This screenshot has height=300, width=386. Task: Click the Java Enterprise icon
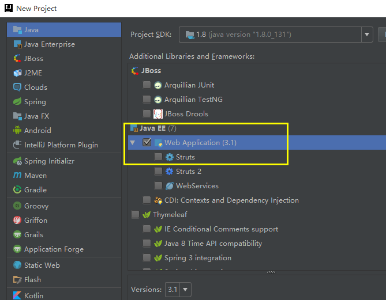click(x=17, y=44)
